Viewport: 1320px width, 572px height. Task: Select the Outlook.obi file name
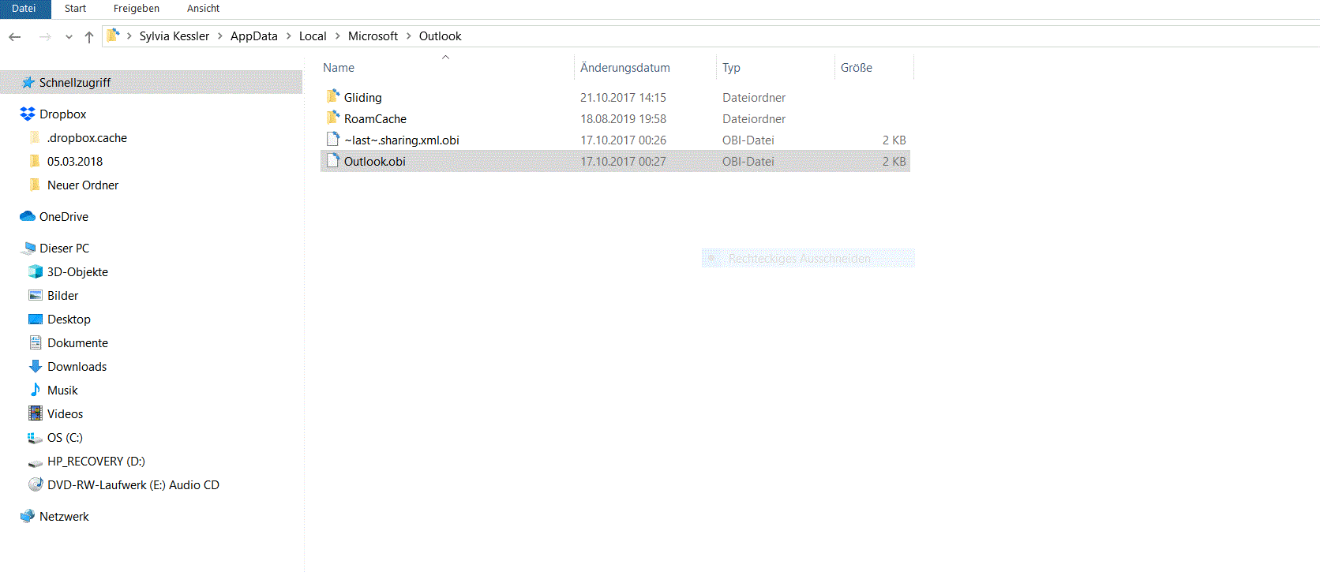(374, 162)
